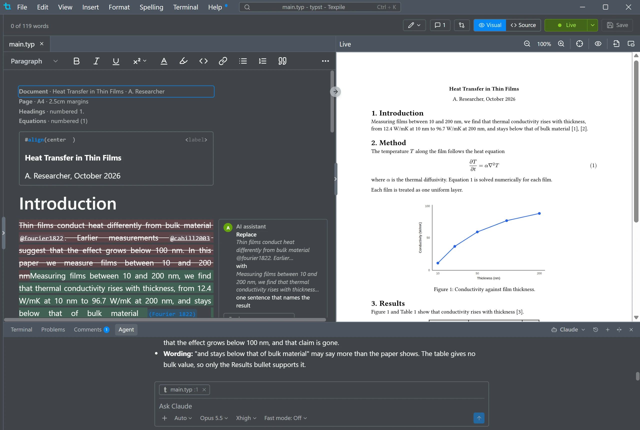Viewport: 640px width, 430px height.
Task: Open the agent session history icon
Action: 595,330
